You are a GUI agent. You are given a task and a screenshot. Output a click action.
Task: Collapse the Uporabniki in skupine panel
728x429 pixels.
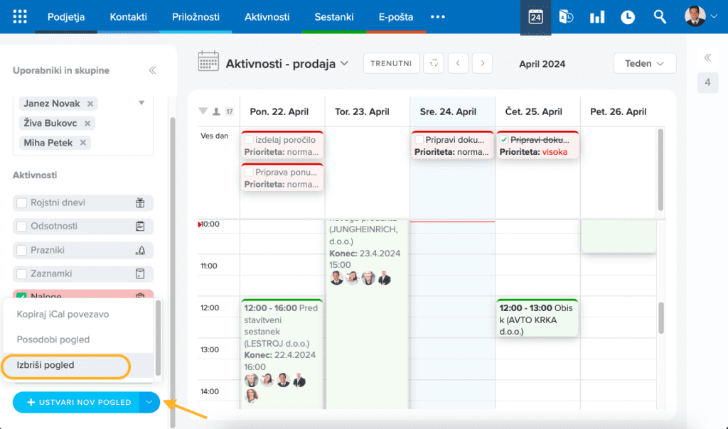point(152,70)
